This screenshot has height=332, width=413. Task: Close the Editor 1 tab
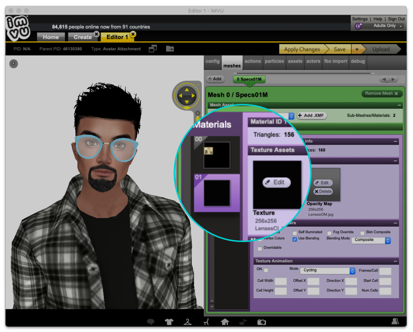[x=133, y=34]
